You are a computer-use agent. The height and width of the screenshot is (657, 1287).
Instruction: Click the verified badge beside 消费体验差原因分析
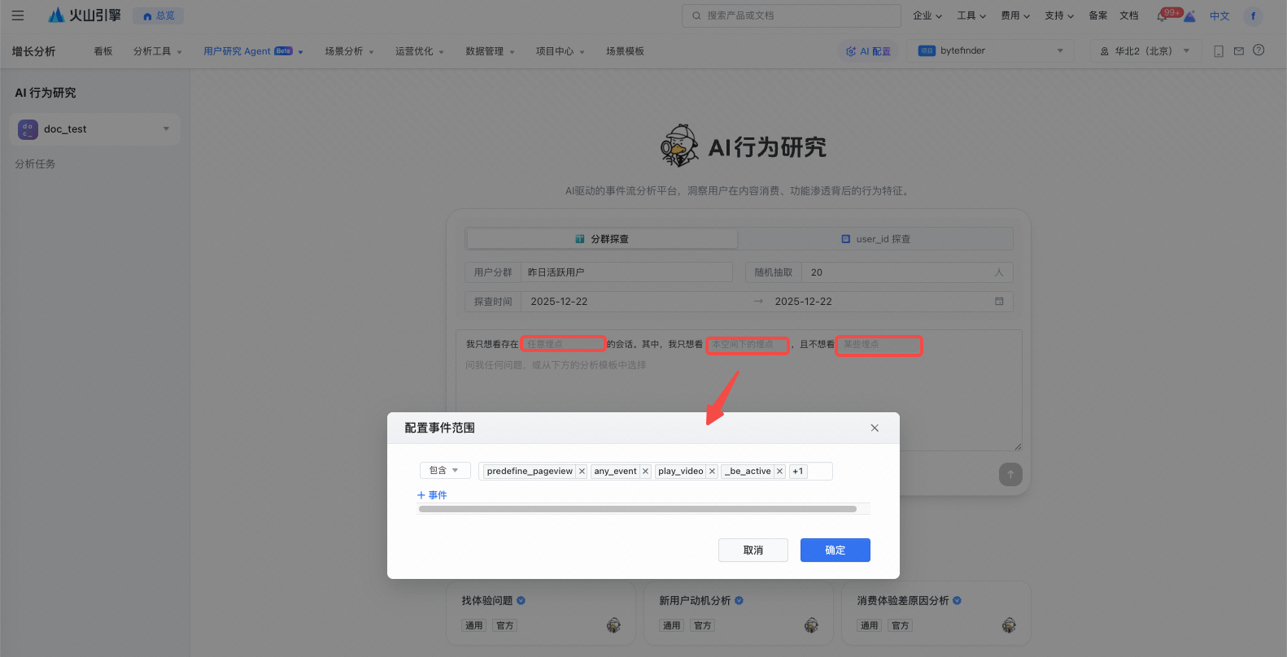pos(957,601)
